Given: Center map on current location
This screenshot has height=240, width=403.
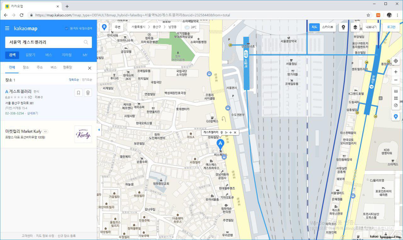Looking at the screenshot, I should pos(396,61).
